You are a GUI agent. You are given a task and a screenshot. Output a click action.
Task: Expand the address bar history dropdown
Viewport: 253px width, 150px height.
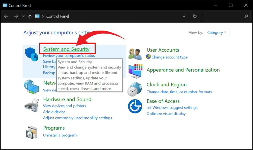pyautogui.click(x=184, y=16)
